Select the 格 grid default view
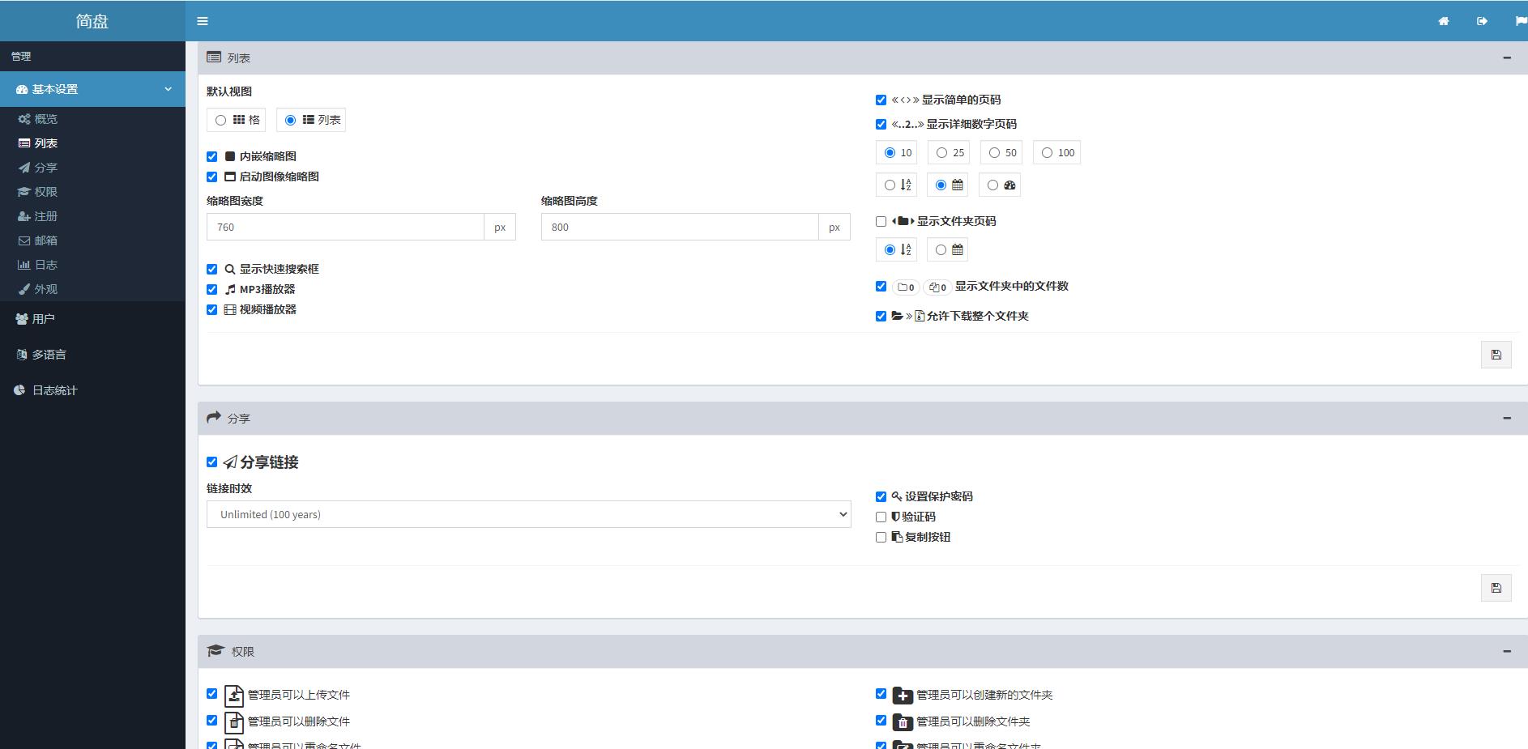 click(x=220, y=120)
